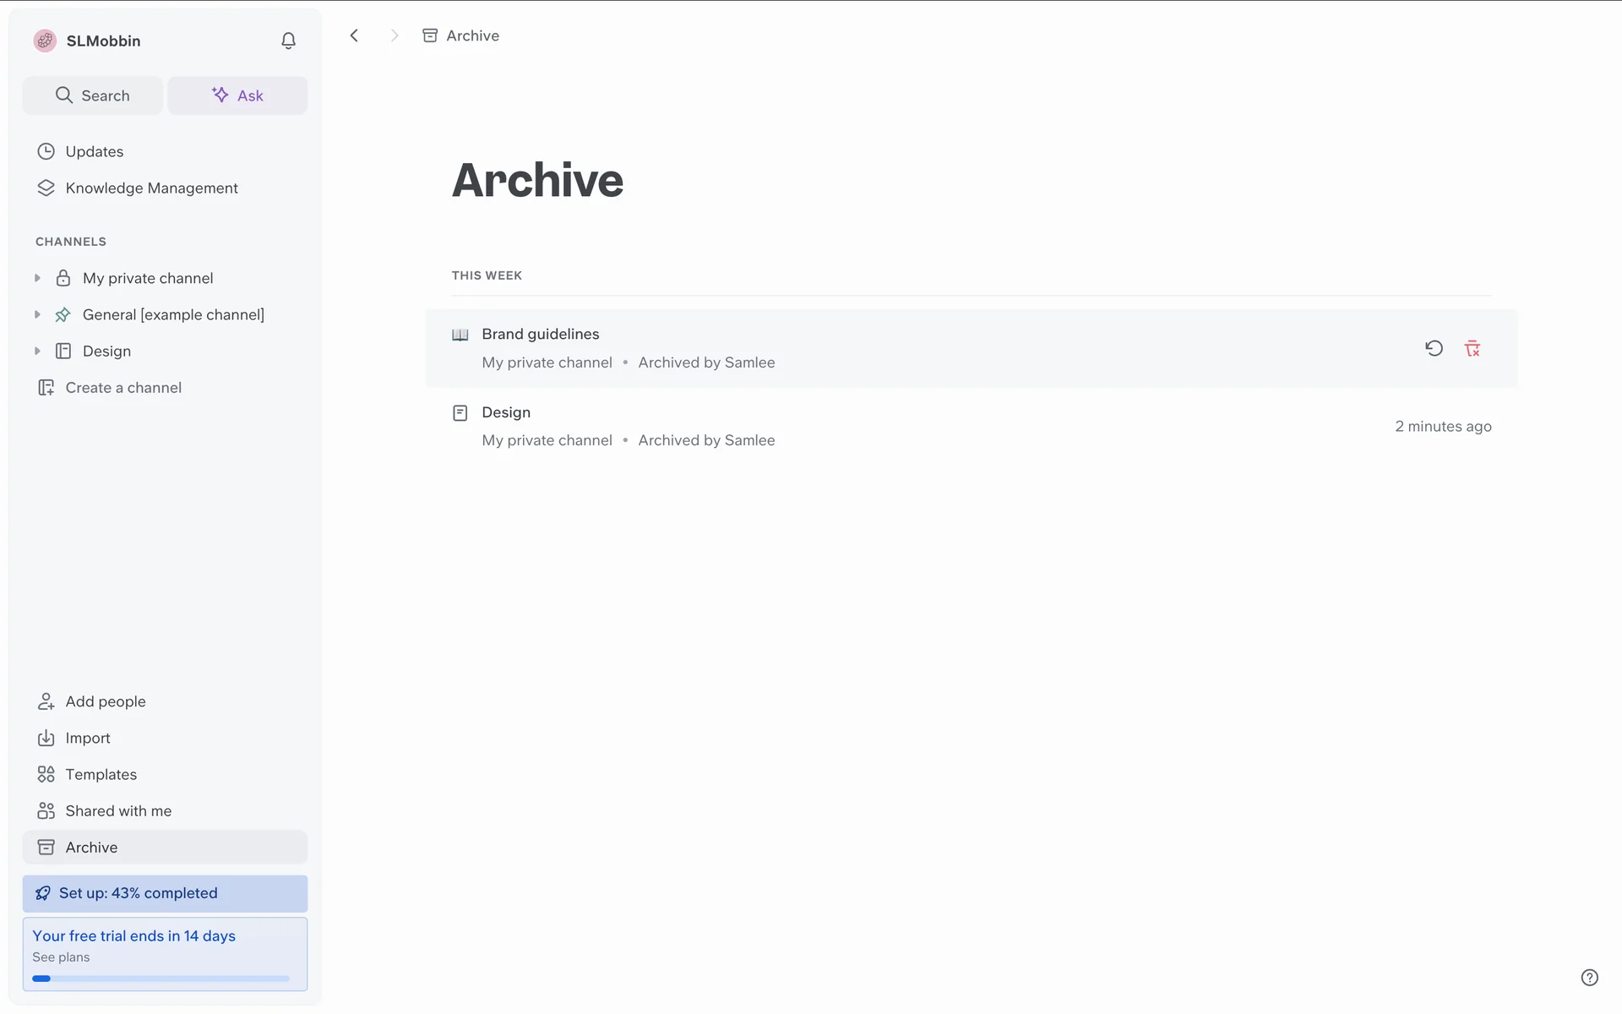Click See plans link
The image size is (1622, 1014).
[x=61, y=957]
